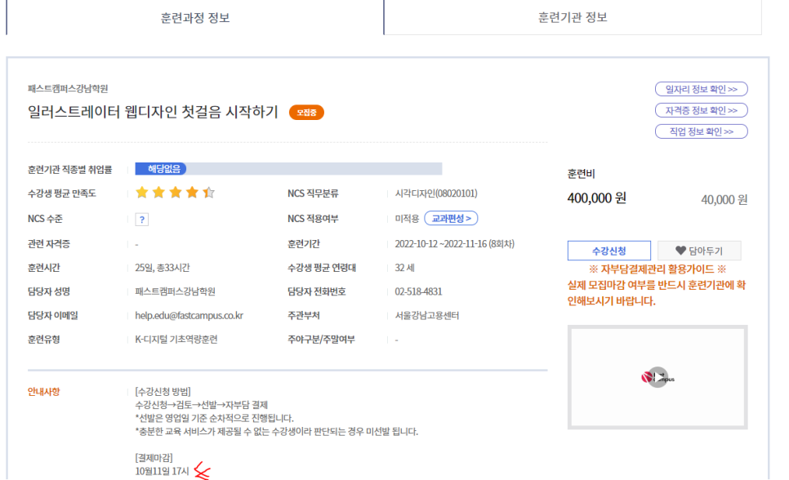The height and width of the screenshot is (480, 789).
Task: Select the course title 일러스트레이터 웹디자인 첫걸음 시작하기
Action: click(x=153, y=112)
